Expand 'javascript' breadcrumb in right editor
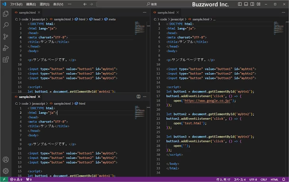The image size is (289, 182). [177, 19]
